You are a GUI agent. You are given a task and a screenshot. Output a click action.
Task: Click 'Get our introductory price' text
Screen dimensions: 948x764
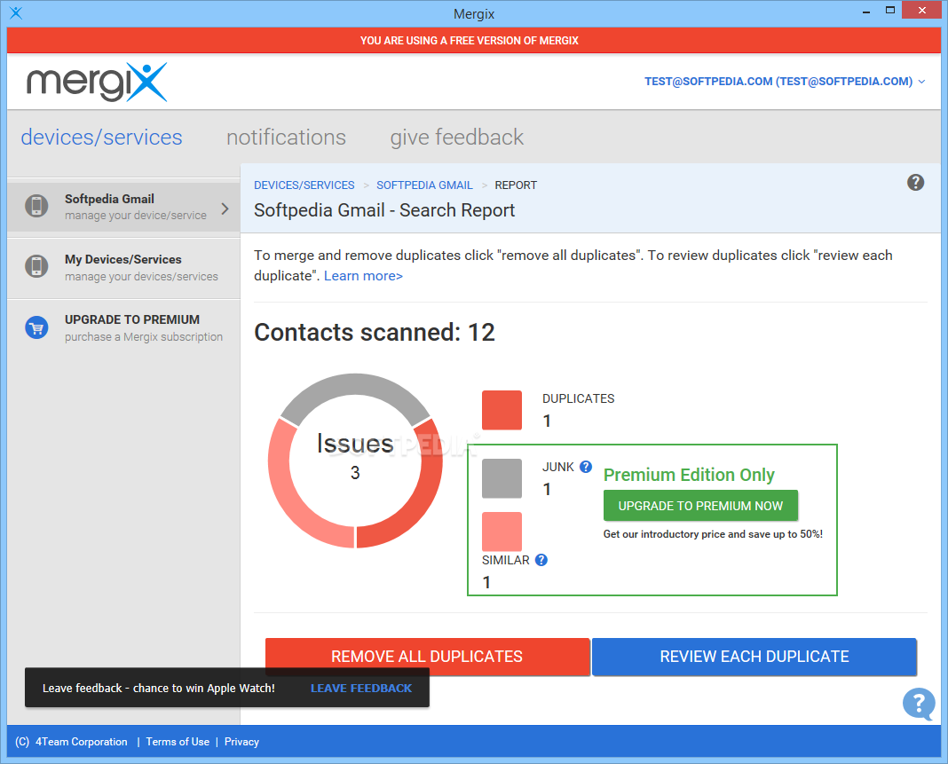(x=713, y=533)
